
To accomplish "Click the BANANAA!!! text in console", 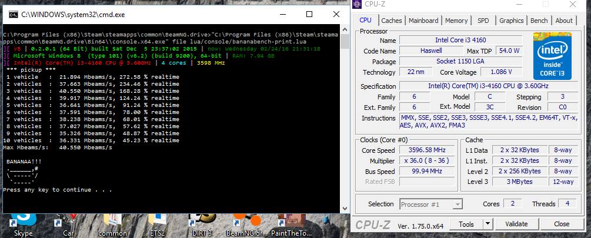I will click(x=24, y=162).
